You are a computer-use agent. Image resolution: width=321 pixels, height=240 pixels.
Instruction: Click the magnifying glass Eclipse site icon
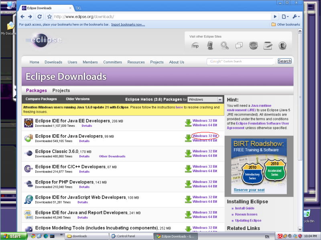pyautogui.click(x=224, y=46)
